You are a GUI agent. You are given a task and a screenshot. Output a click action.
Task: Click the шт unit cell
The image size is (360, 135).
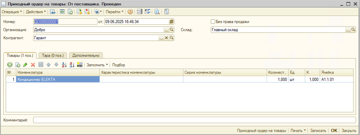pos(296,79)
